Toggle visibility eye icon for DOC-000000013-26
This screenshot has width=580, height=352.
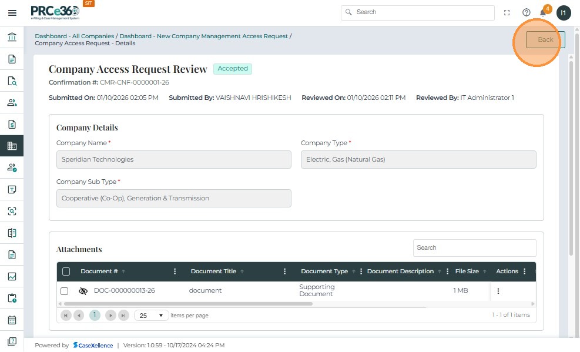click(x=83, y=291)
